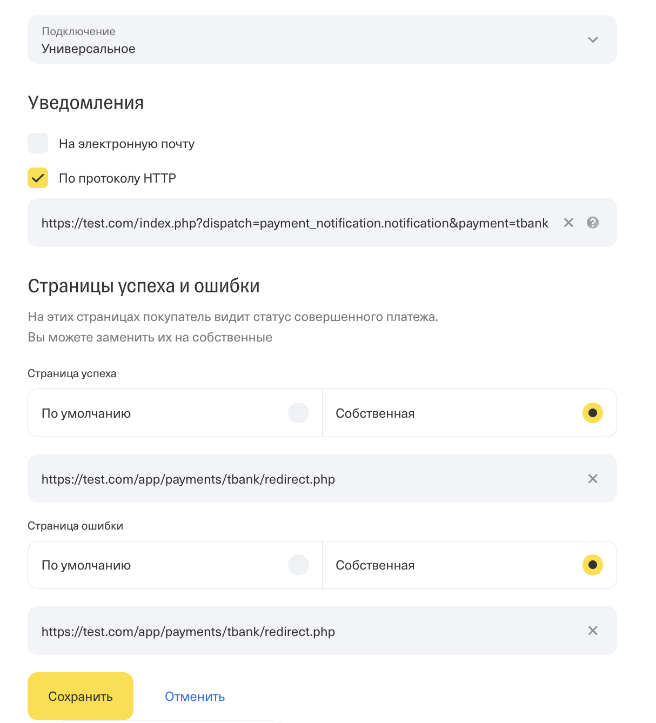Screen dimensions: 656x723
Task: Uncheck the HTTP protocol notifications checkbox
Action: 38,178
